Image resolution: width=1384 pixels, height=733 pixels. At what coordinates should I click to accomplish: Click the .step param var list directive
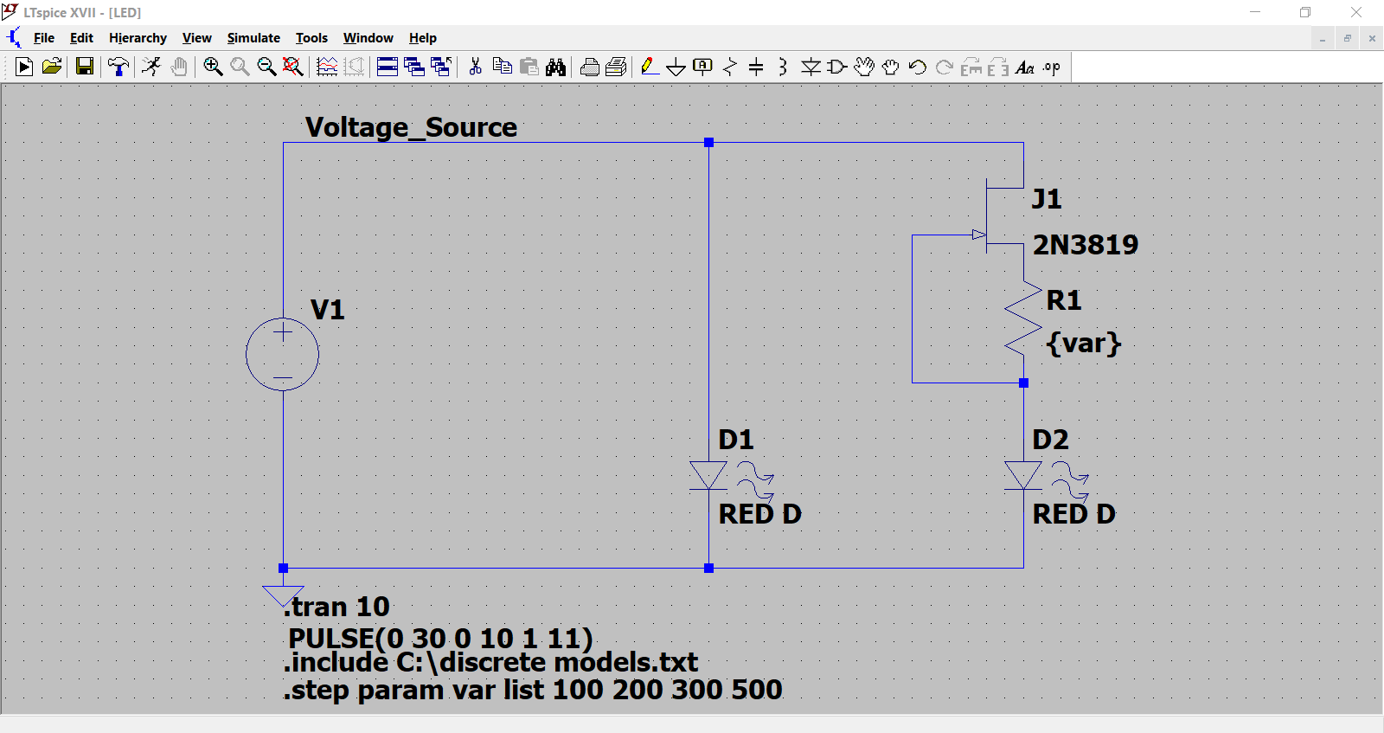pos(533,691)
